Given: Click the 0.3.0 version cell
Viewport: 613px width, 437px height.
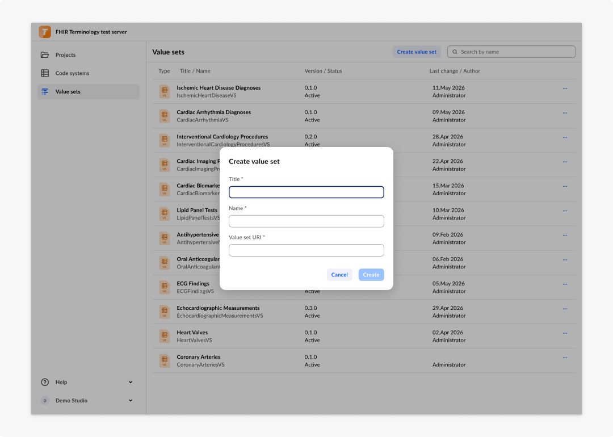Looking at the screenshot, I should [x=311, y=308].
